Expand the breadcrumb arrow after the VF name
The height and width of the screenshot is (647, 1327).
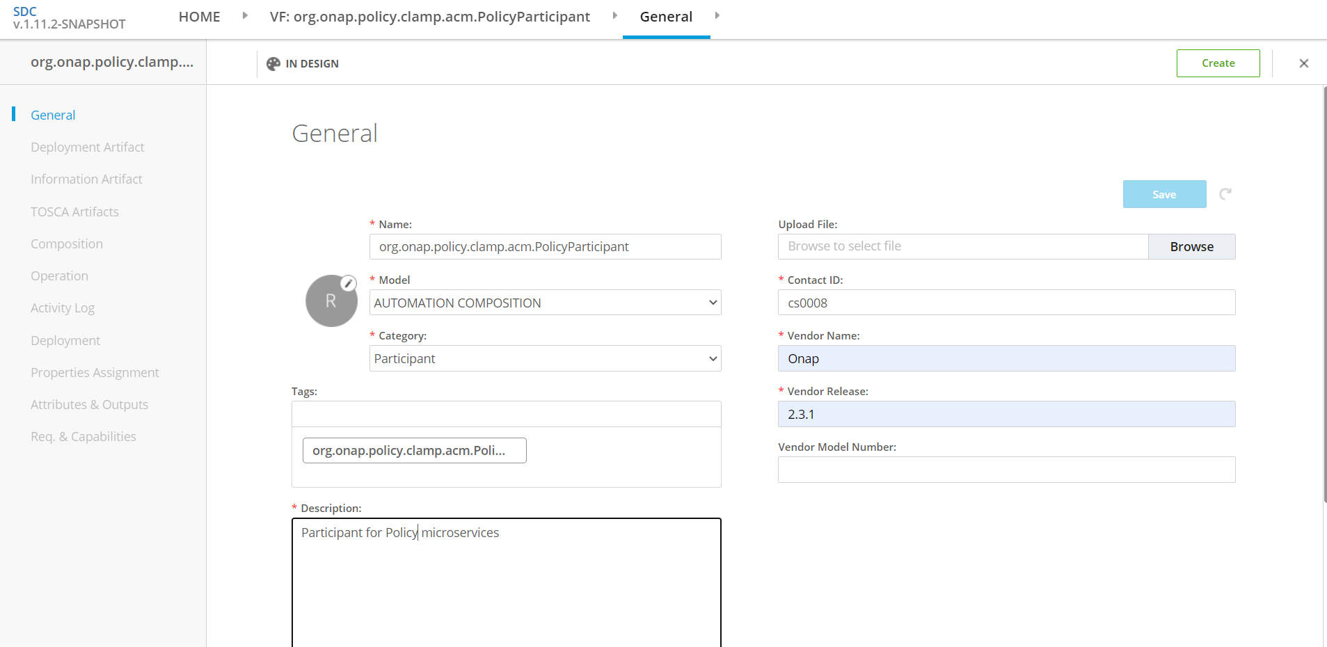coord(615,15)
